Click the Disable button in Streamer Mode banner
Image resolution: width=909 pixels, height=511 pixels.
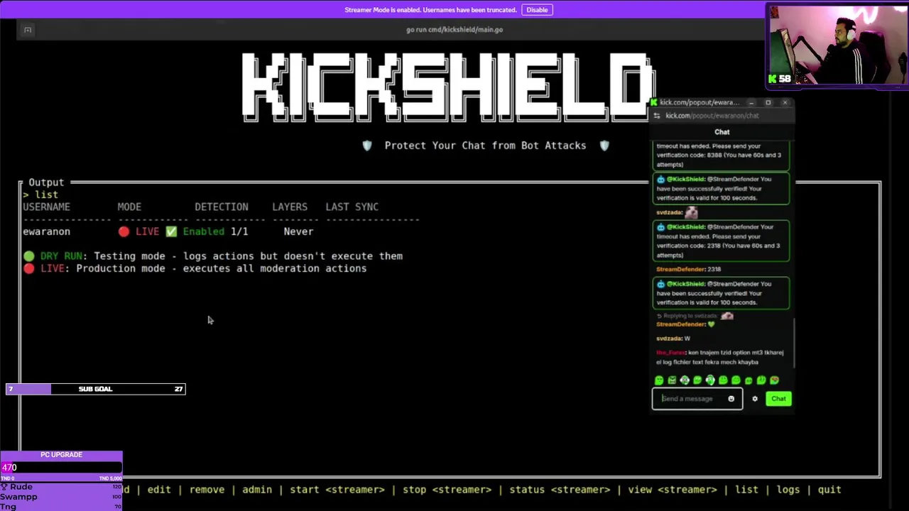tap(537, 10)
